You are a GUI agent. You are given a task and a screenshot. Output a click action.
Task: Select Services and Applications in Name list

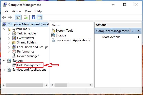point(73,40)
